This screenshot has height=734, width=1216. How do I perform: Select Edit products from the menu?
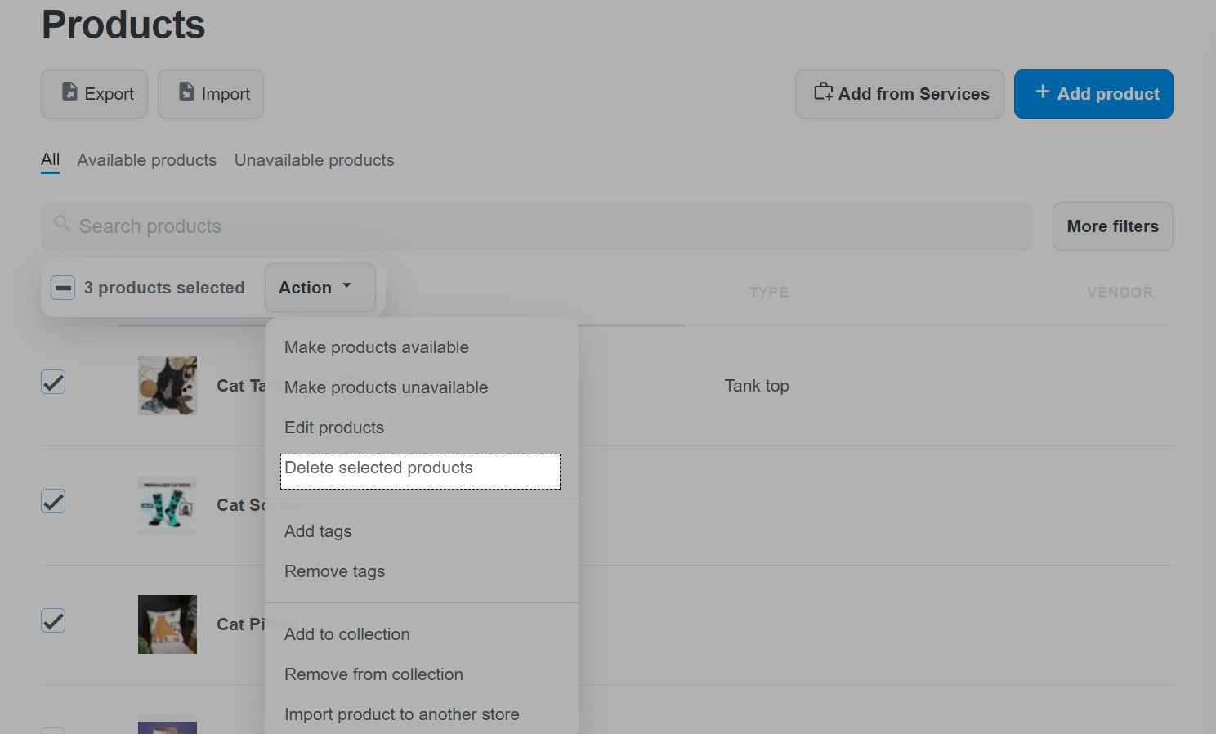[333, 427]
